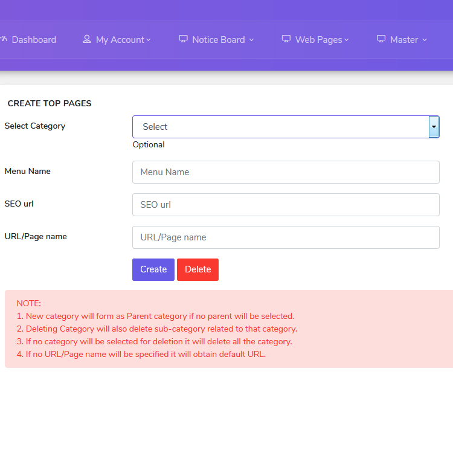Click the Web Pages monitor icon
Screen dimensions: 453x453
(x=286, y=39)
